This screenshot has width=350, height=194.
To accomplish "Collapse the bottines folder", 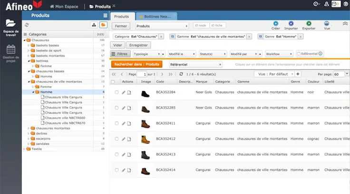I will (x=29, y=61).
